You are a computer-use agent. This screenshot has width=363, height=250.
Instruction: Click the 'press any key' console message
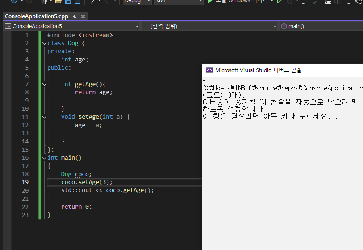270,116
